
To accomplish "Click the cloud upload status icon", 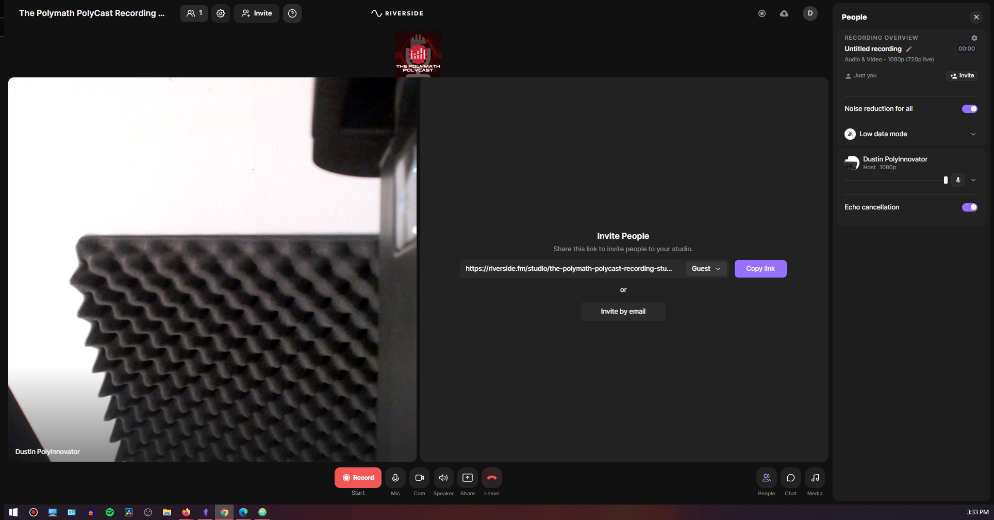I will (784, 13).
